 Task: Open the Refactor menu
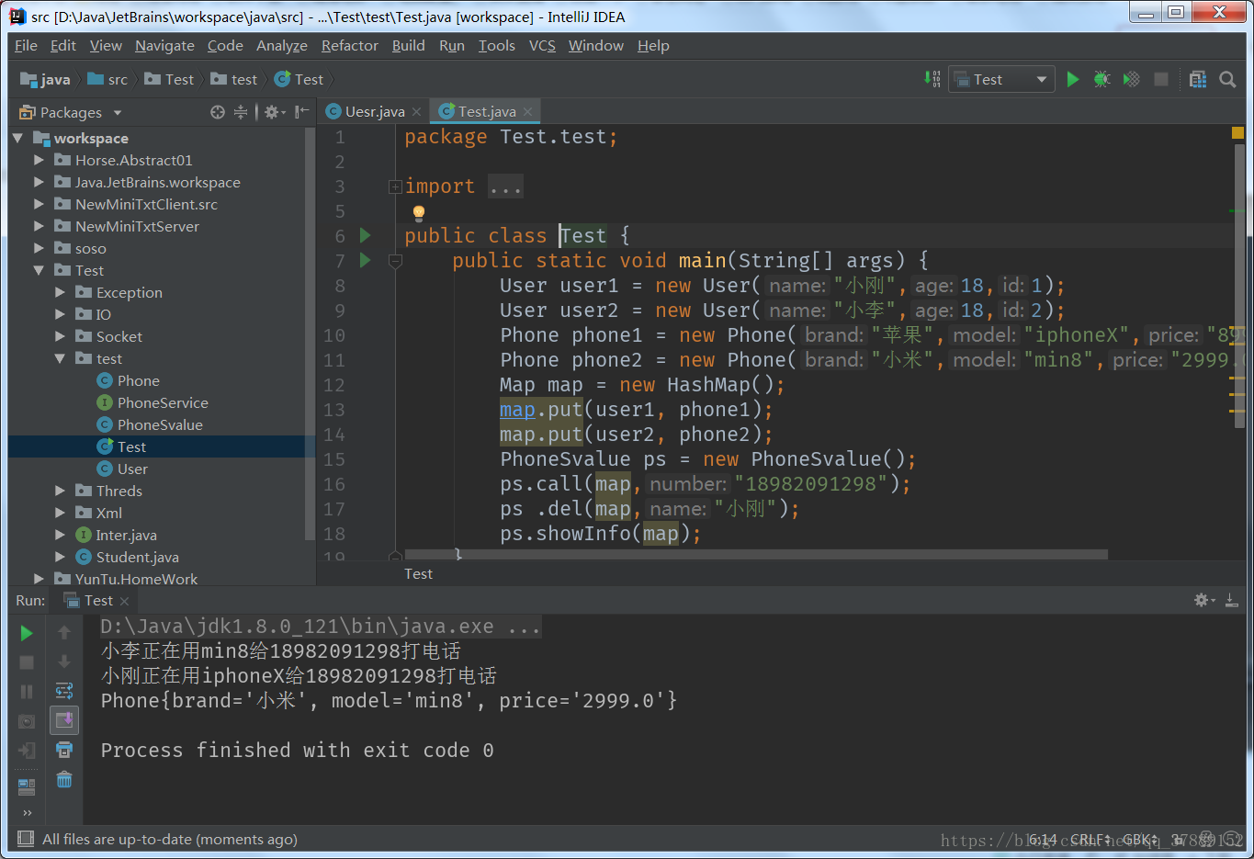[x=349, y=46]
